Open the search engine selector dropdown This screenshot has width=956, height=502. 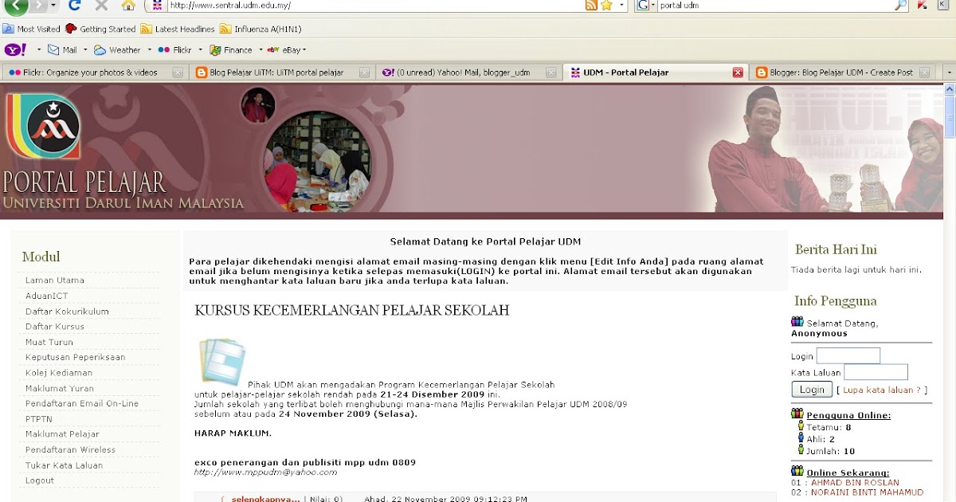[652, 5]
